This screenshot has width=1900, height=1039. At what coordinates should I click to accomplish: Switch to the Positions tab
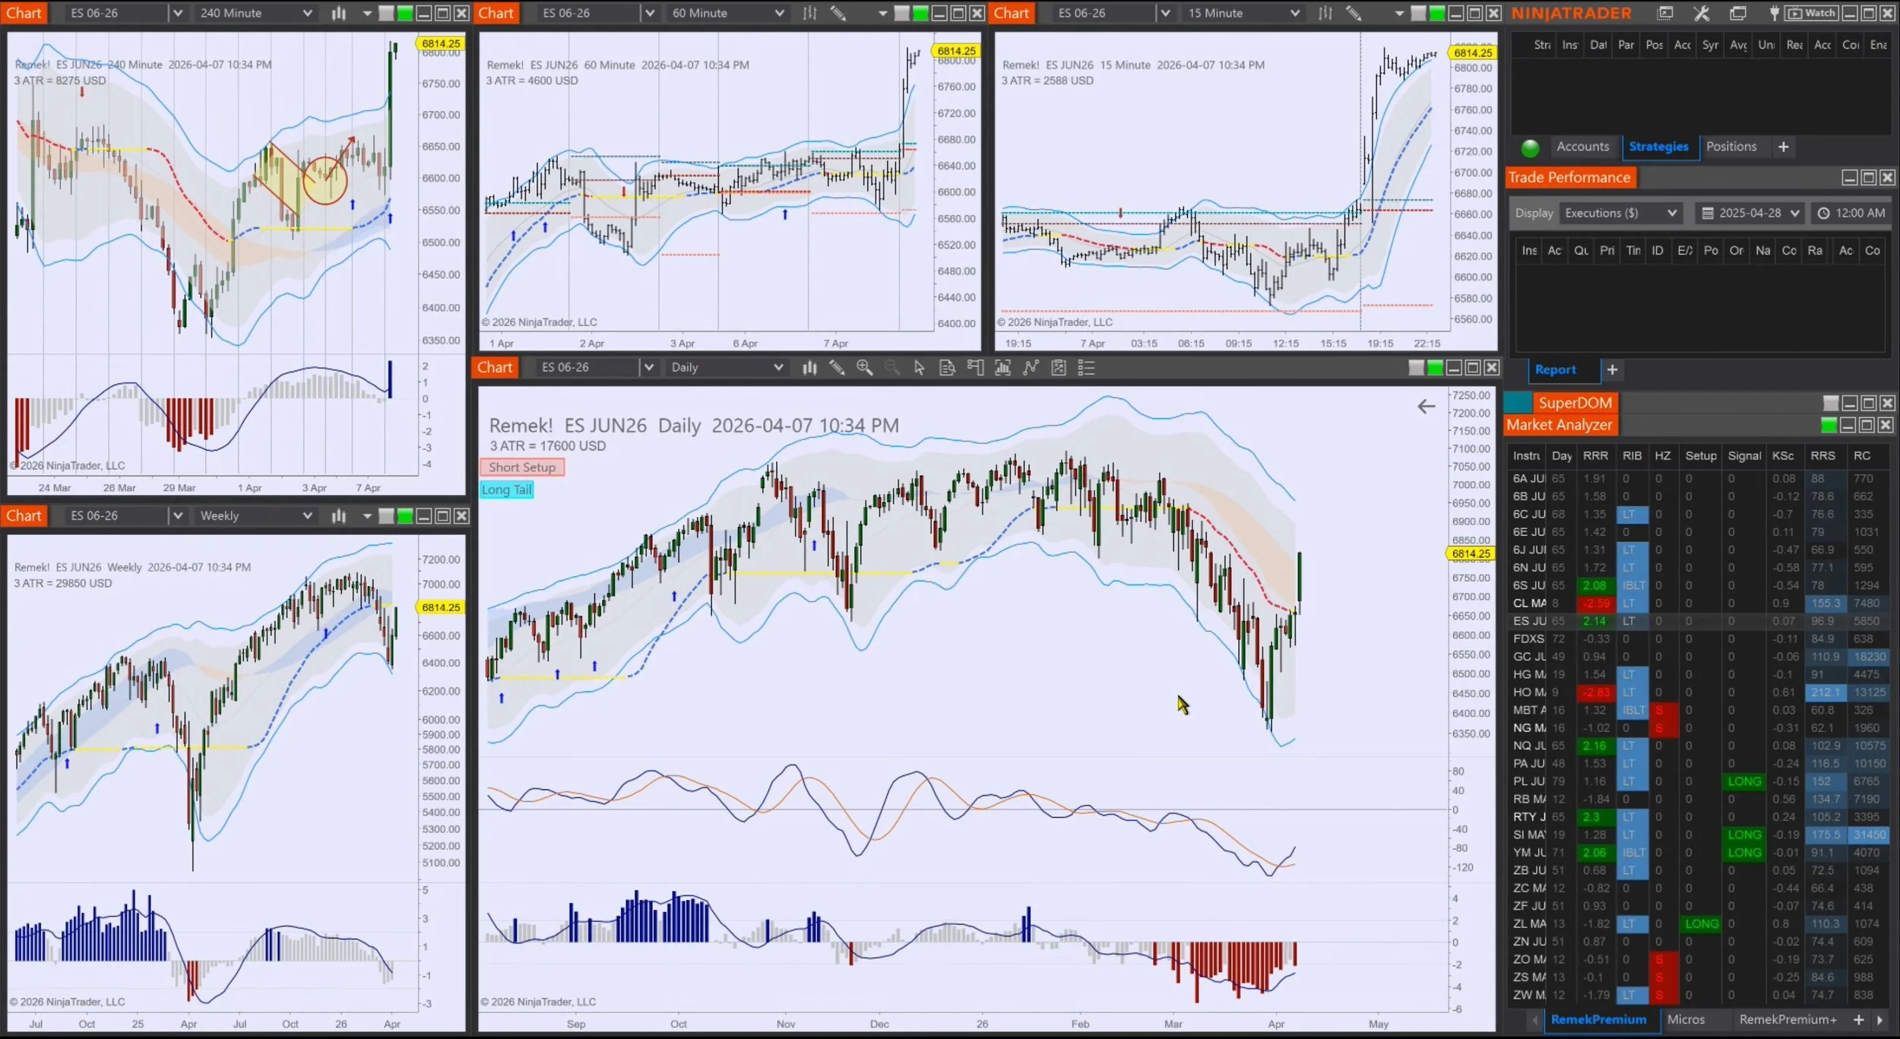point(1731,147)
